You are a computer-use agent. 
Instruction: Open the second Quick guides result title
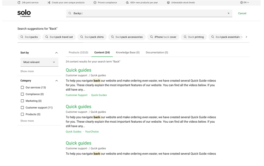78,107
